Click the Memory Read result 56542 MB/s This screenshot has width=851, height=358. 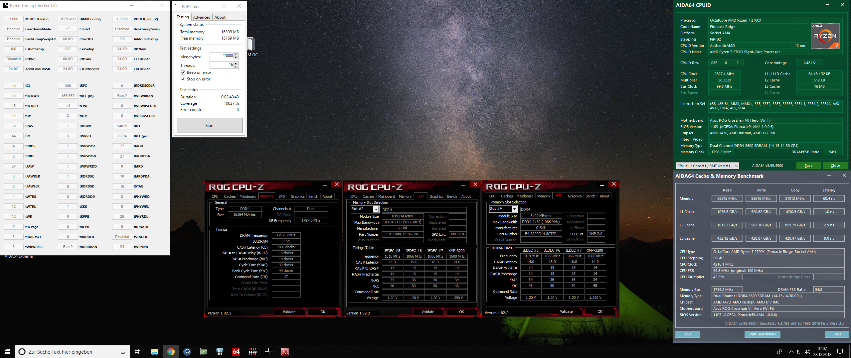click(x=727, y=198)
